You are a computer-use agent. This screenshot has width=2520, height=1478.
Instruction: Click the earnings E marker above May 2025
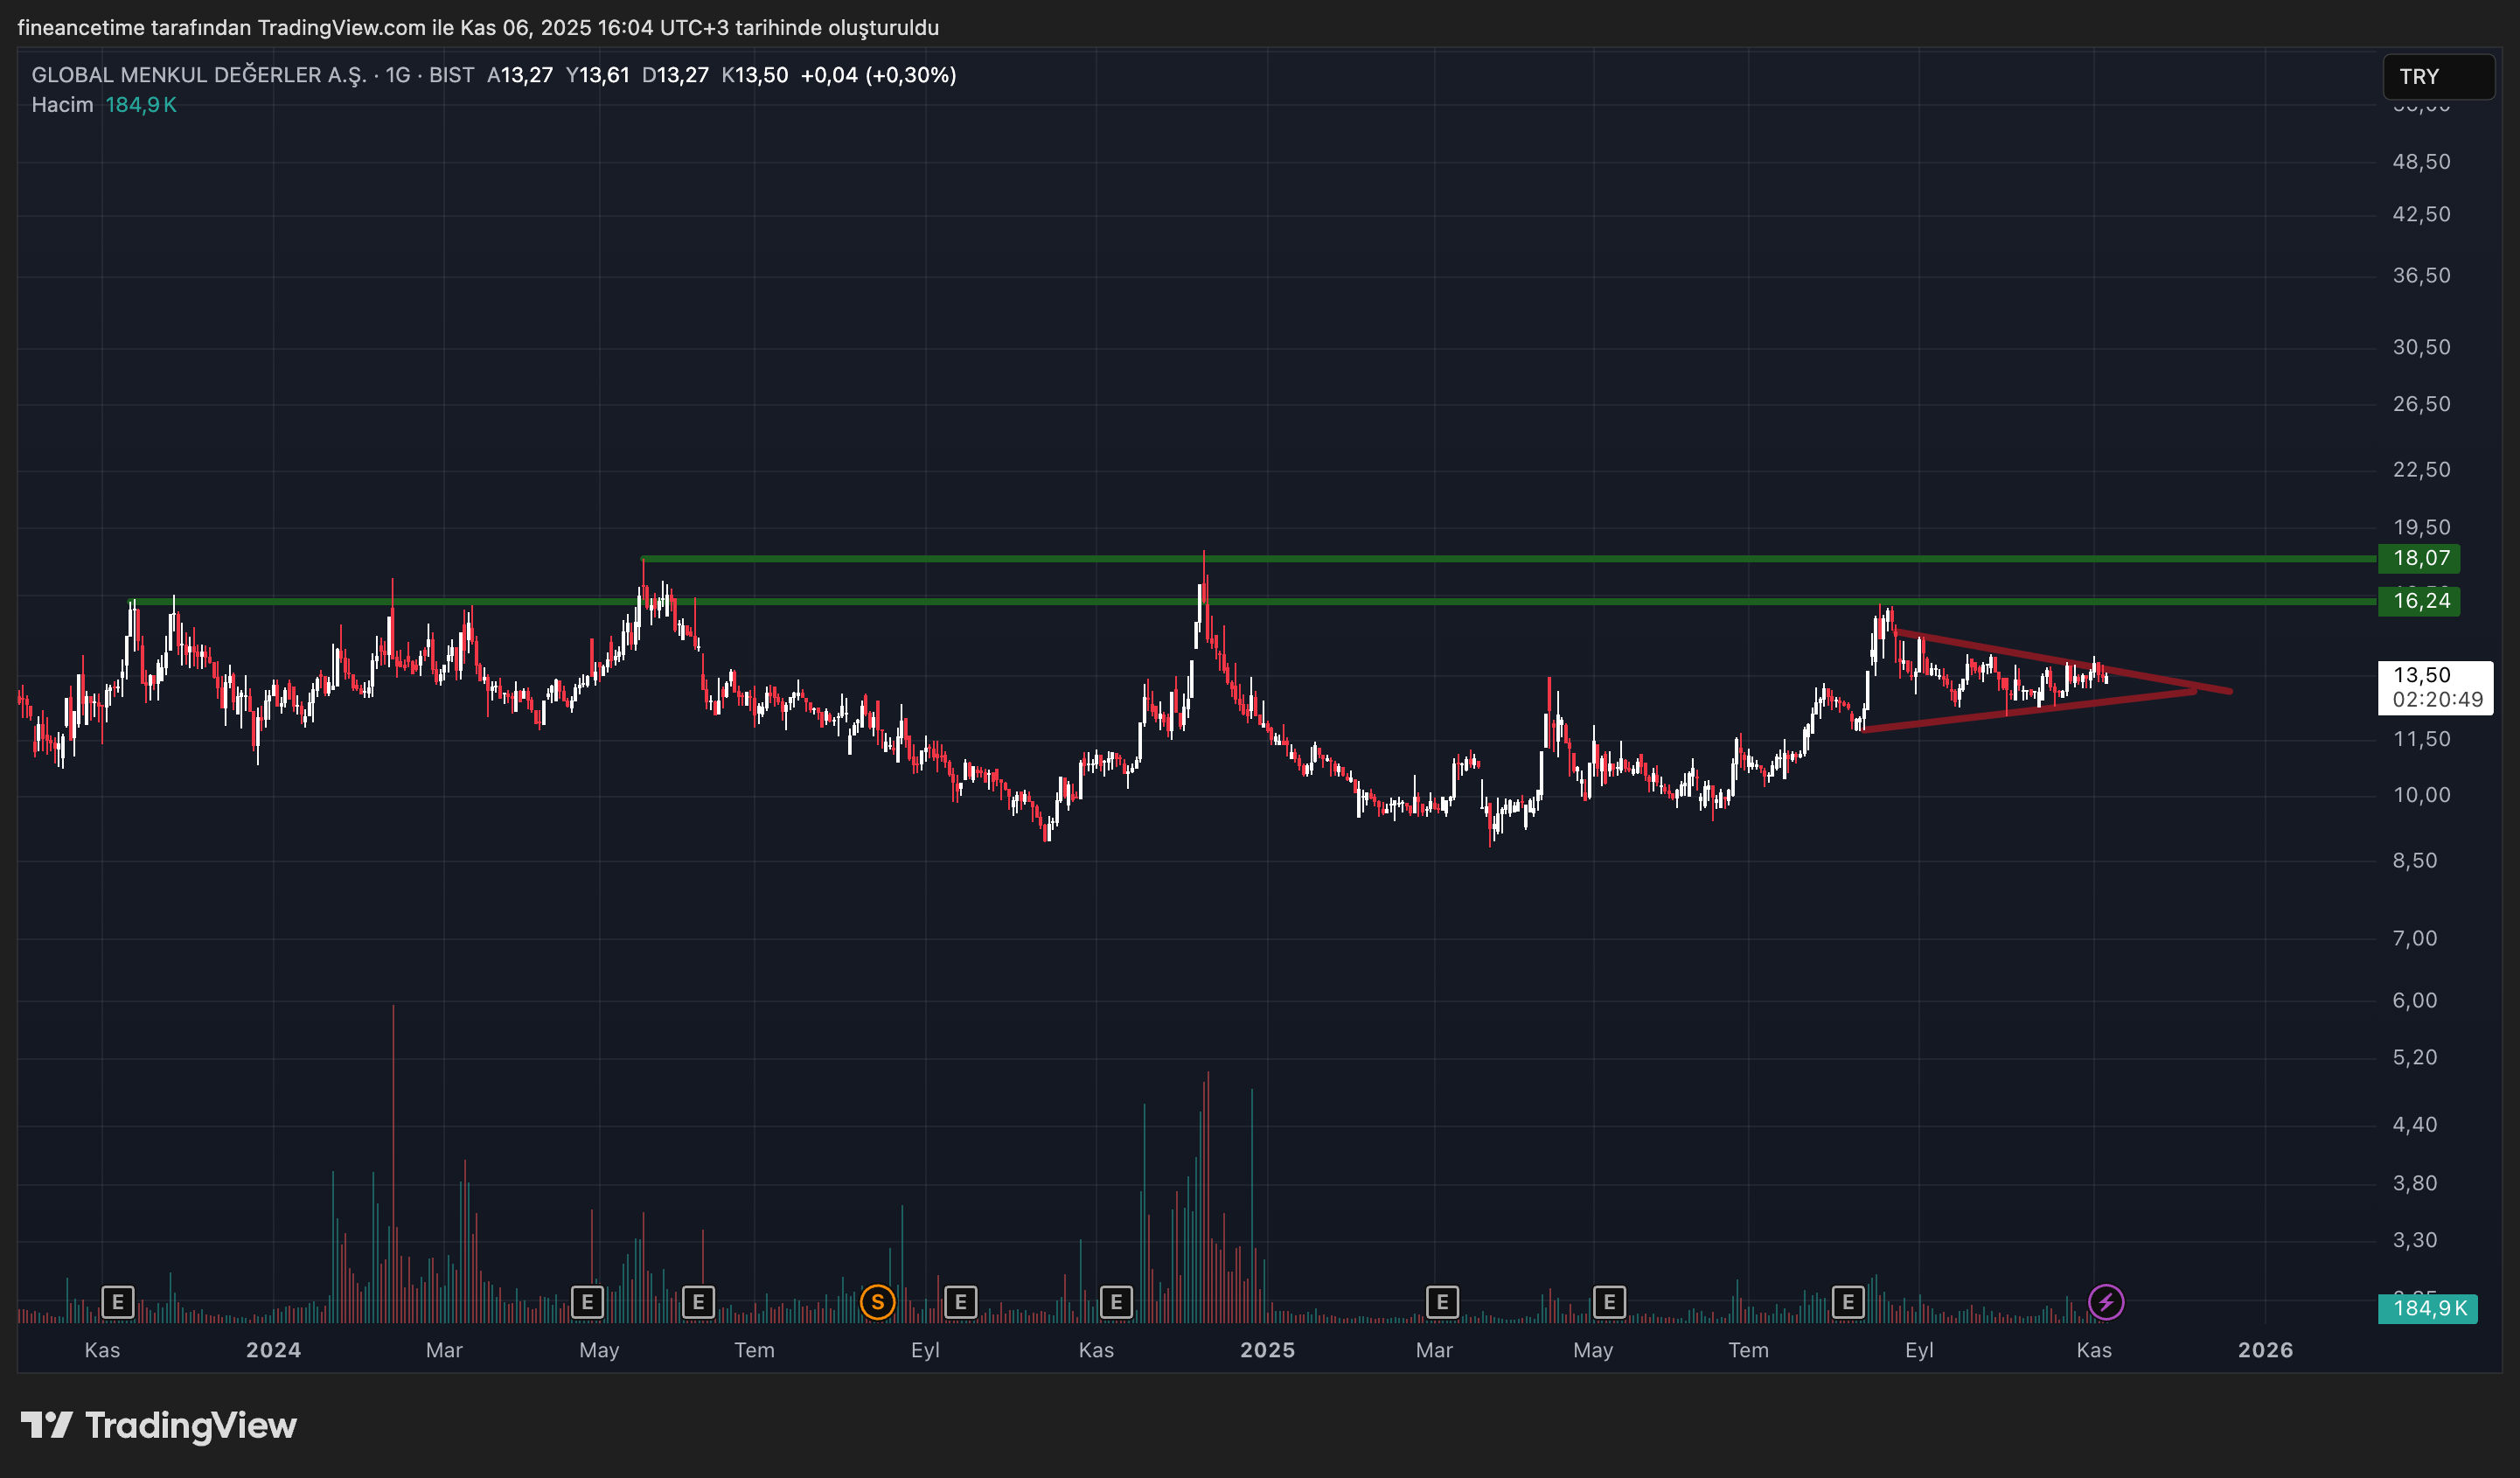(1609, 1302)
